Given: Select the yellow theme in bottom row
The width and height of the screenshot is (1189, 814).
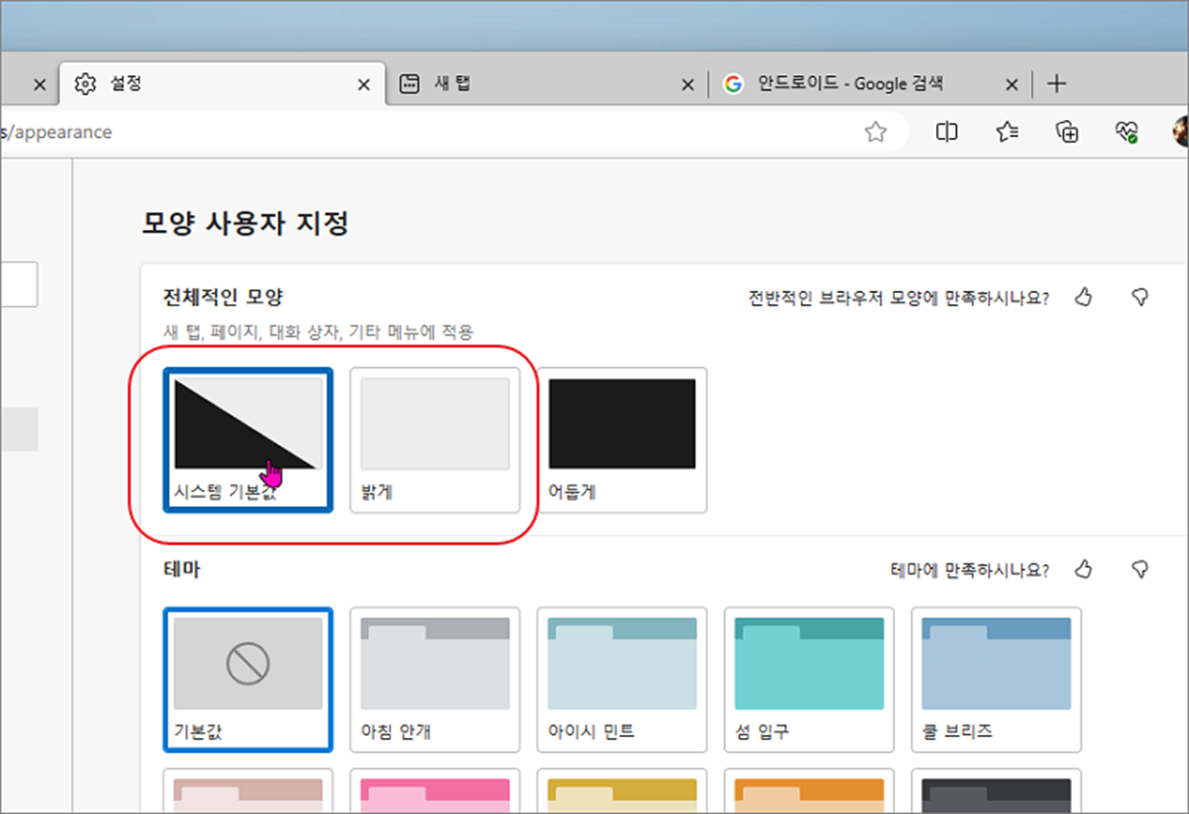Looking at the screenshot, I should pos(622,792).
